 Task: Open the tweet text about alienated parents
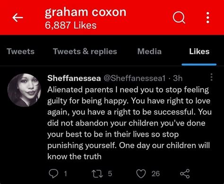129,123
